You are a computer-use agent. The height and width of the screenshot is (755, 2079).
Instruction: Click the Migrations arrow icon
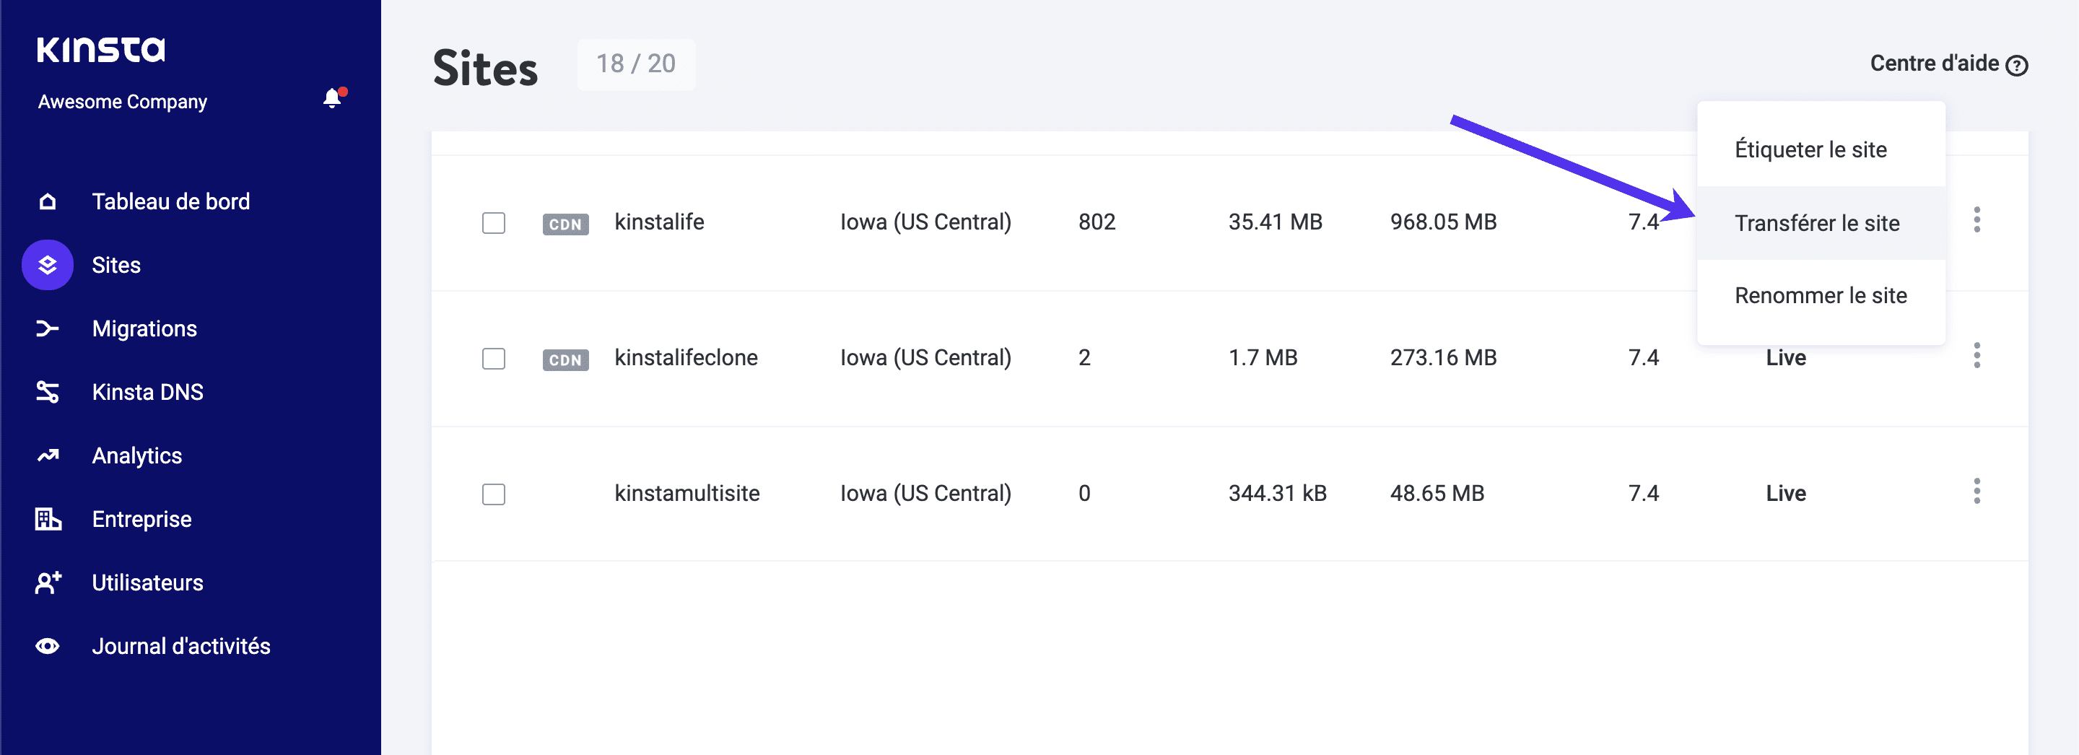pos(48,328)
